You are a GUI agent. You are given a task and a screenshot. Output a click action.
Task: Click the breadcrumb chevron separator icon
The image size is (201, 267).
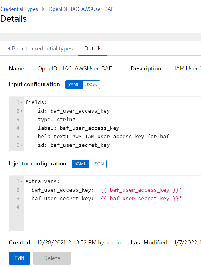coord(43,9)
